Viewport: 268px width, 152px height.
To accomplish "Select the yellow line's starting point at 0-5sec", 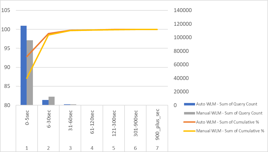I will point(27,78).
